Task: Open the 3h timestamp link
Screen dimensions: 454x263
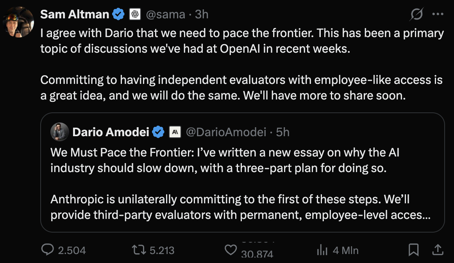Action: pos(202,14)
